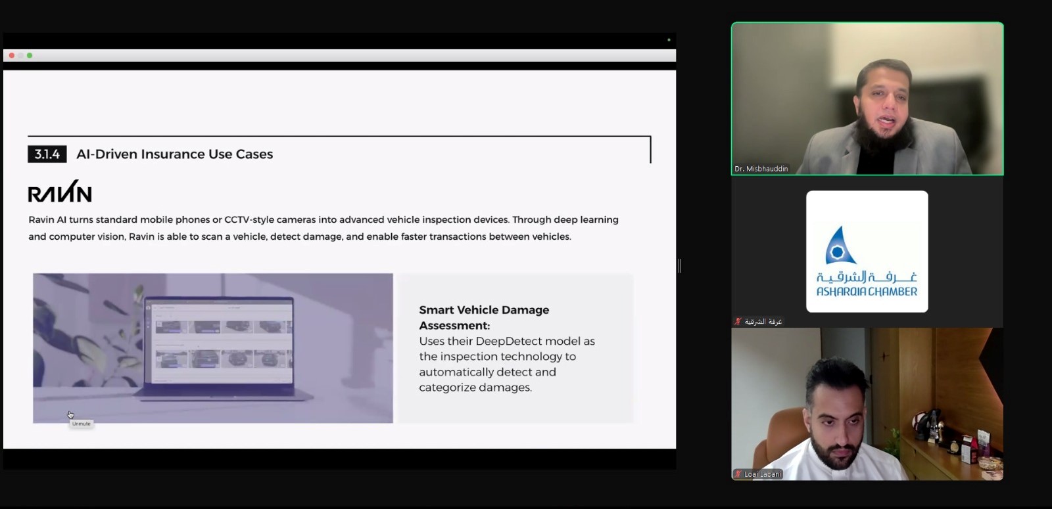The height and width of the screenshot is (509, 1052).
Task: Select Loai Labani video tile
Action: pyautogui.click(x=867, y=404)
